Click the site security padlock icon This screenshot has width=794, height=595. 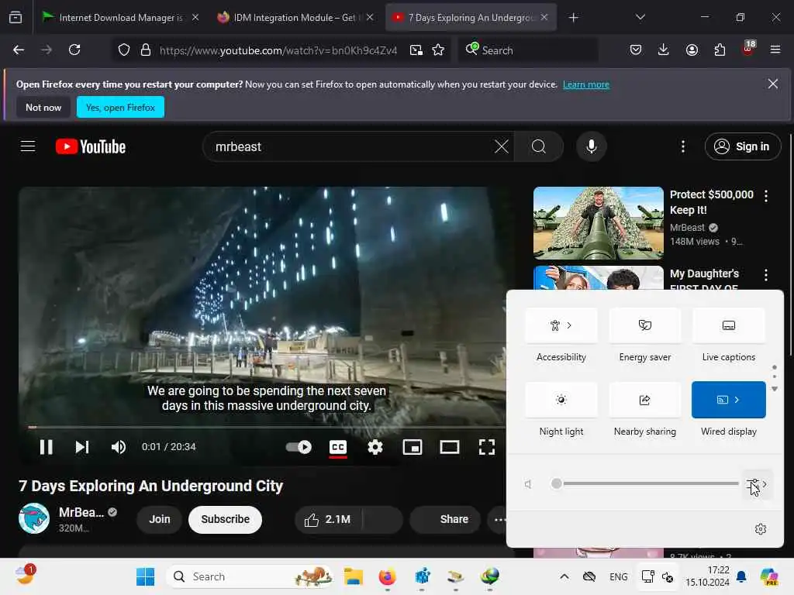(x=146, y=50)
